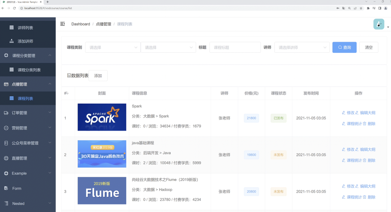Collapse sidebar using the hamburger icon
The image size is (391, 212).
63,24
